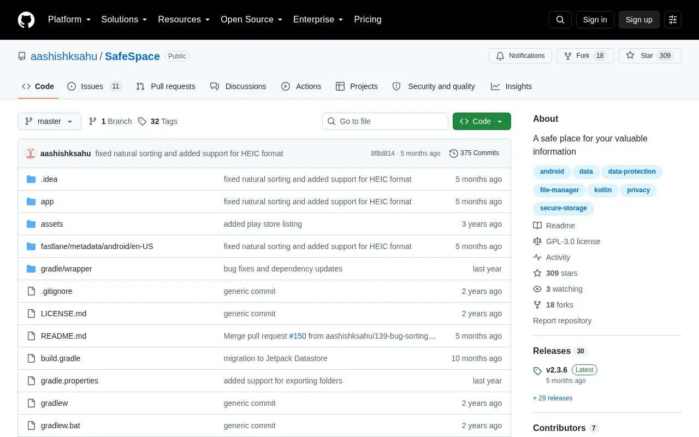
Task: Open the aashishksahu owner profile link
Action: pyautogui.click(x=64, y=56)
